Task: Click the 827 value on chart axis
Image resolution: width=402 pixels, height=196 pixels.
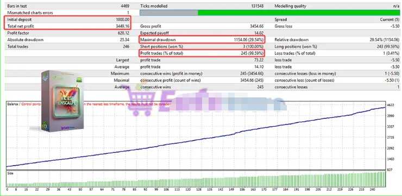Action: pyautogui.click(x=390, y=169)
